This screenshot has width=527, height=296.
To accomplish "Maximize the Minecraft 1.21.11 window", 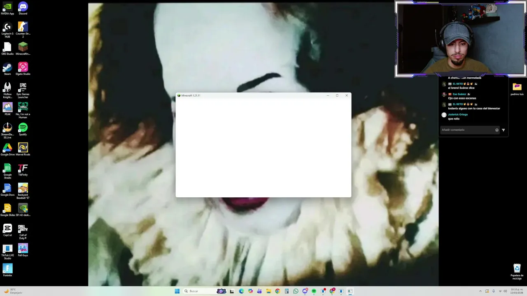I will point(337,95).
